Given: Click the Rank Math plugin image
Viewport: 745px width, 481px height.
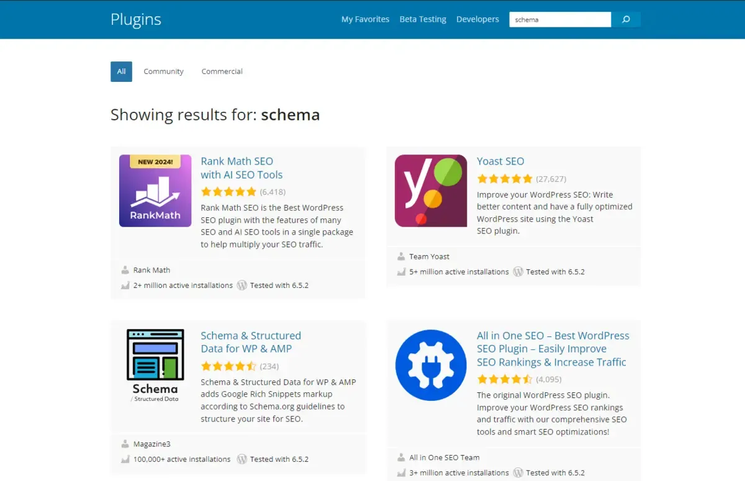Looking at the screenshot, I should point(155,191).
